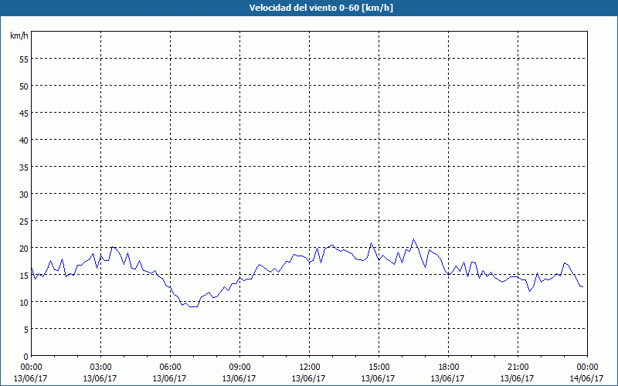The height and width of the screenshot is (386, 618).
Task: Click the 06:00 time axis label
Action: pos(170,367)
